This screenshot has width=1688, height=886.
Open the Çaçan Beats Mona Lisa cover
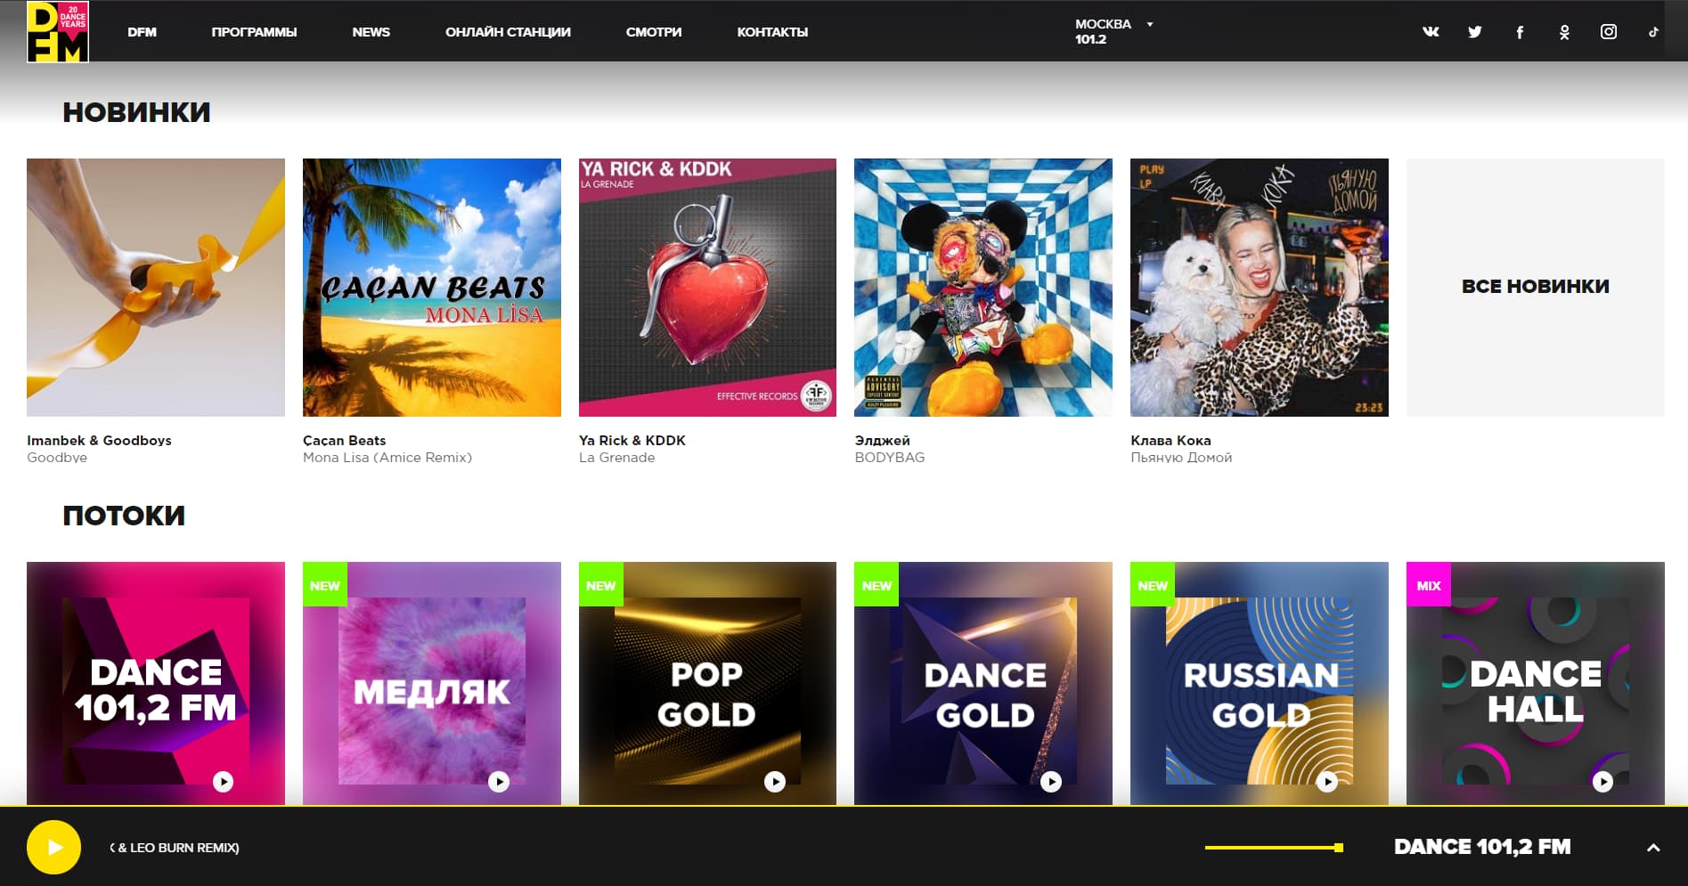(x=432, y=287)
